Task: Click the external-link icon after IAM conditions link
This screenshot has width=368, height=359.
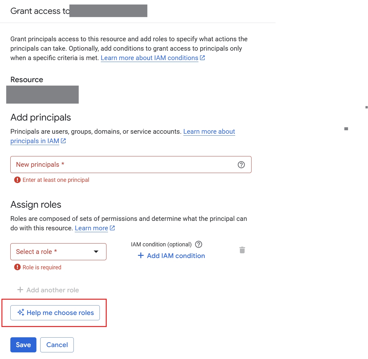Action: (203, 58)
